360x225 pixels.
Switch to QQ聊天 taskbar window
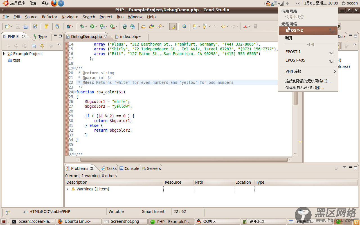click(x=217, y=221)
